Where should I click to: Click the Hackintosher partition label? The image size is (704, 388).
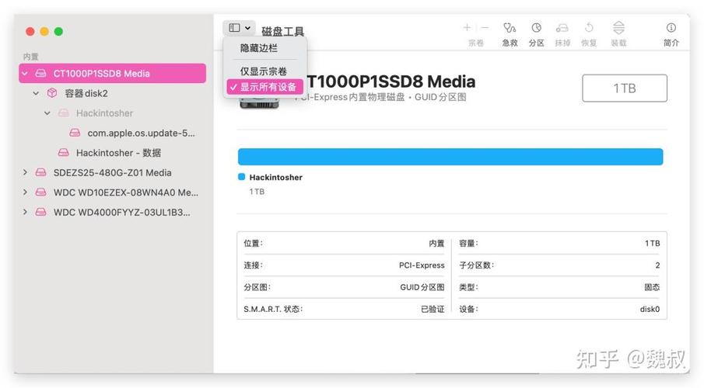(275, 178)
